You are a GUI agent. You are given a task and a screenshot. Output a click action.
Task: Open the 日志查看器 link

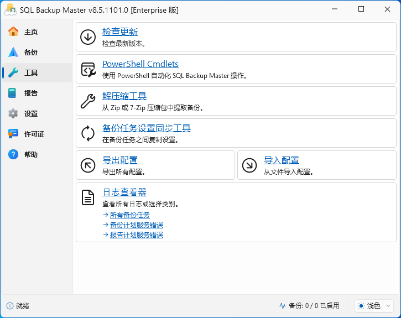124,192
